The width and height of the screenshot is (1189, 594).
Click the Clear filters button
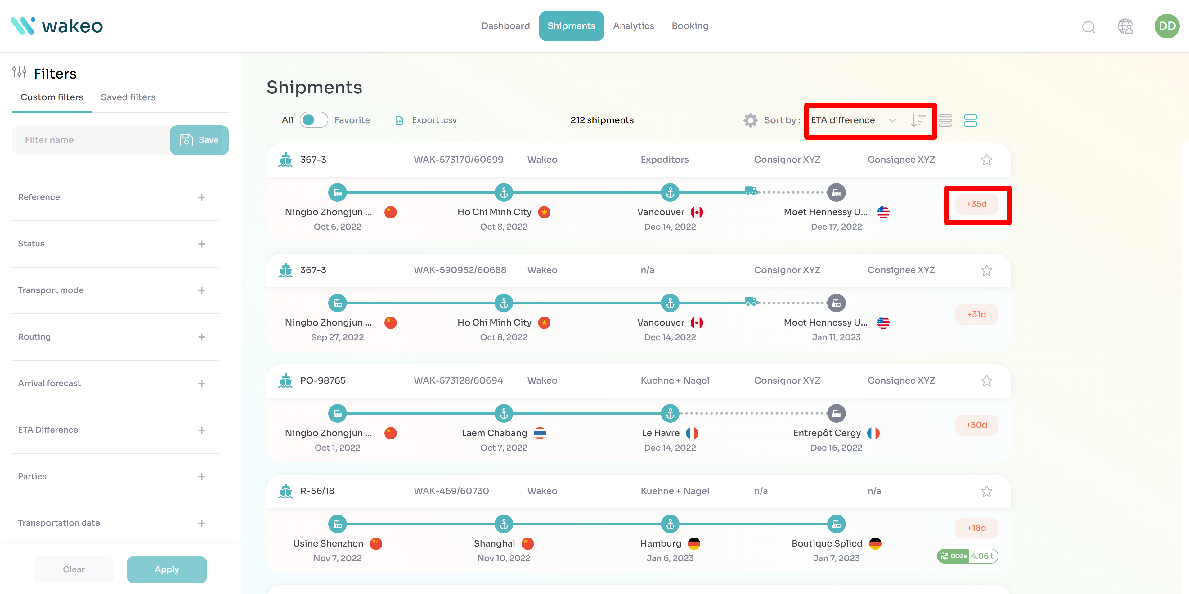[74, 569]
